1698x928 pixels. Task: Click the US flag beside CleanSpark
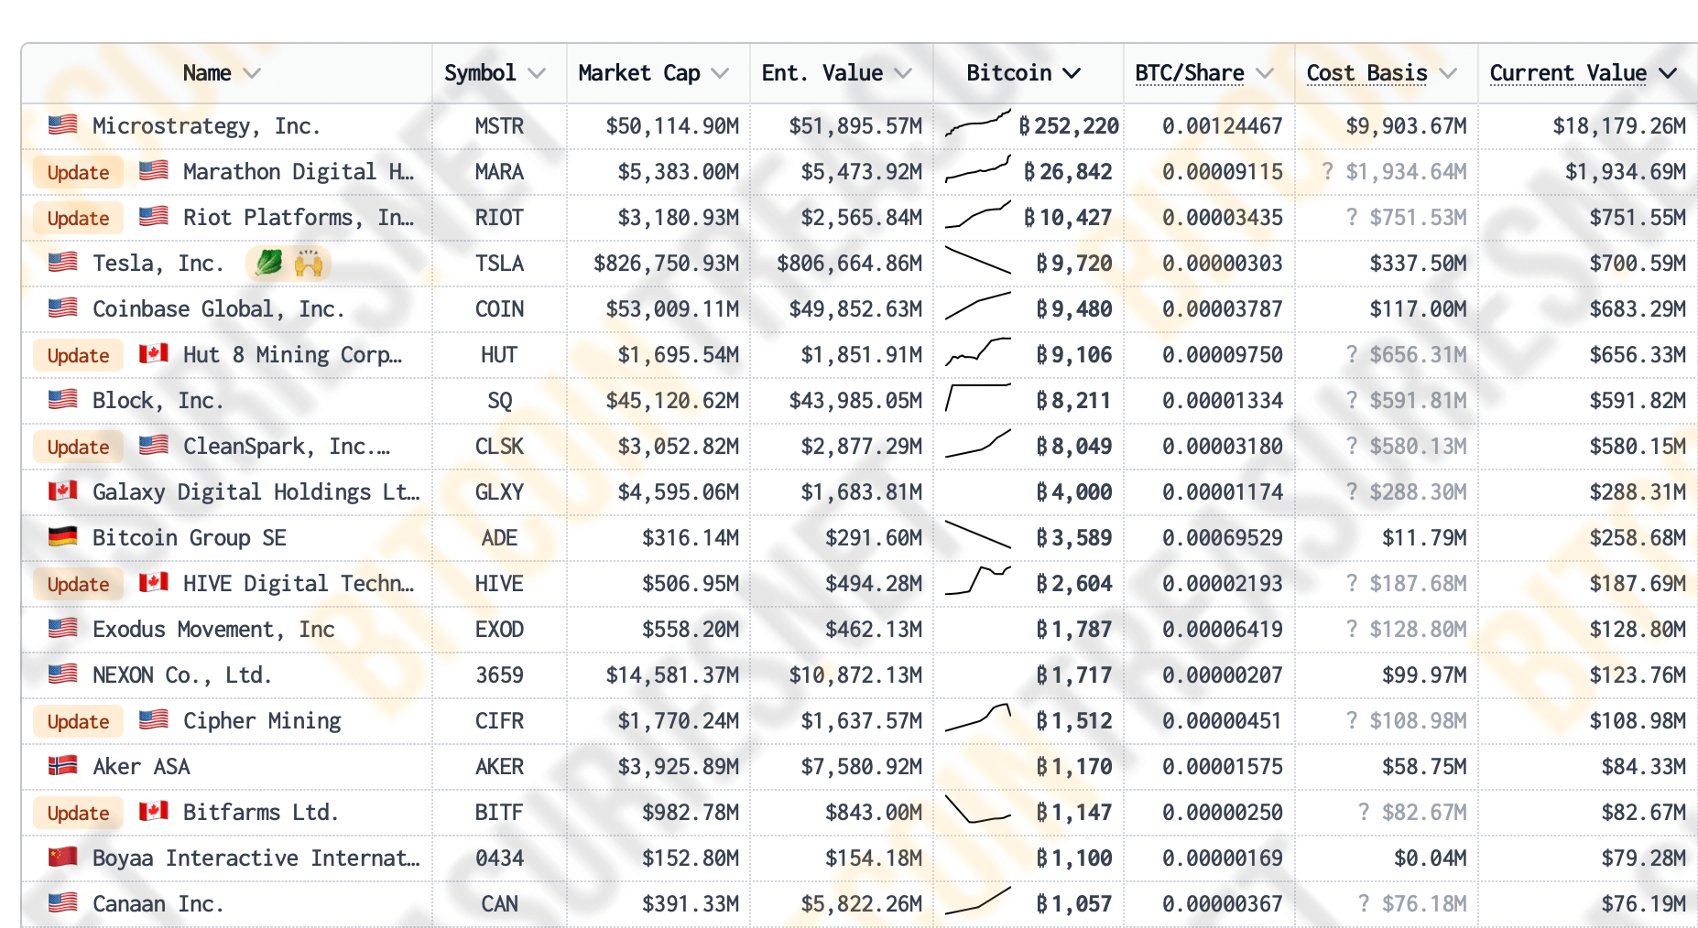pyautogui.click(x=153, y=445)
